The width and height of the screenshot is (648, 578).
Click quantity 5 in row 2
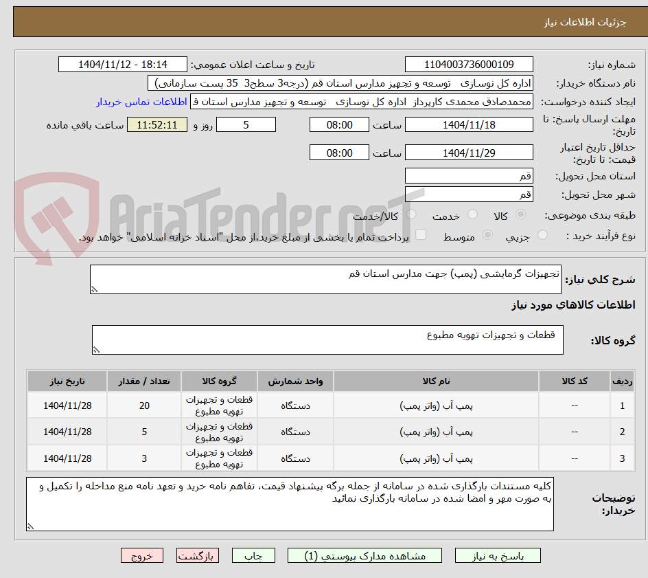[144, 432]
